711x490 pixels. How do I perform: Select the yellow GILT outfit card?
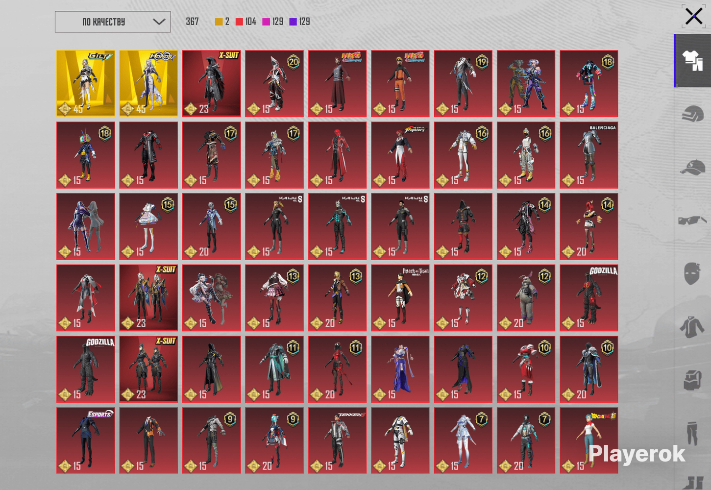pyautogui.click(x=86, y=83)
